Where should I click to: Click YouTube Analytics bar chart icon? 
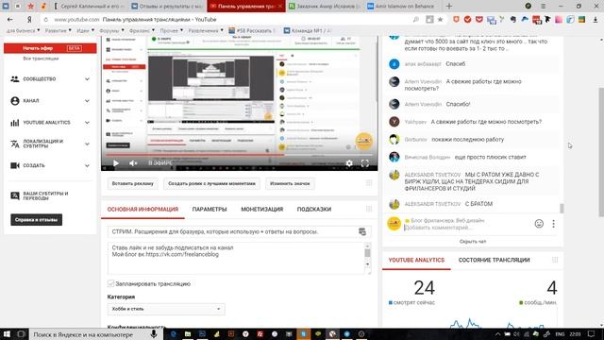(15, 123)
